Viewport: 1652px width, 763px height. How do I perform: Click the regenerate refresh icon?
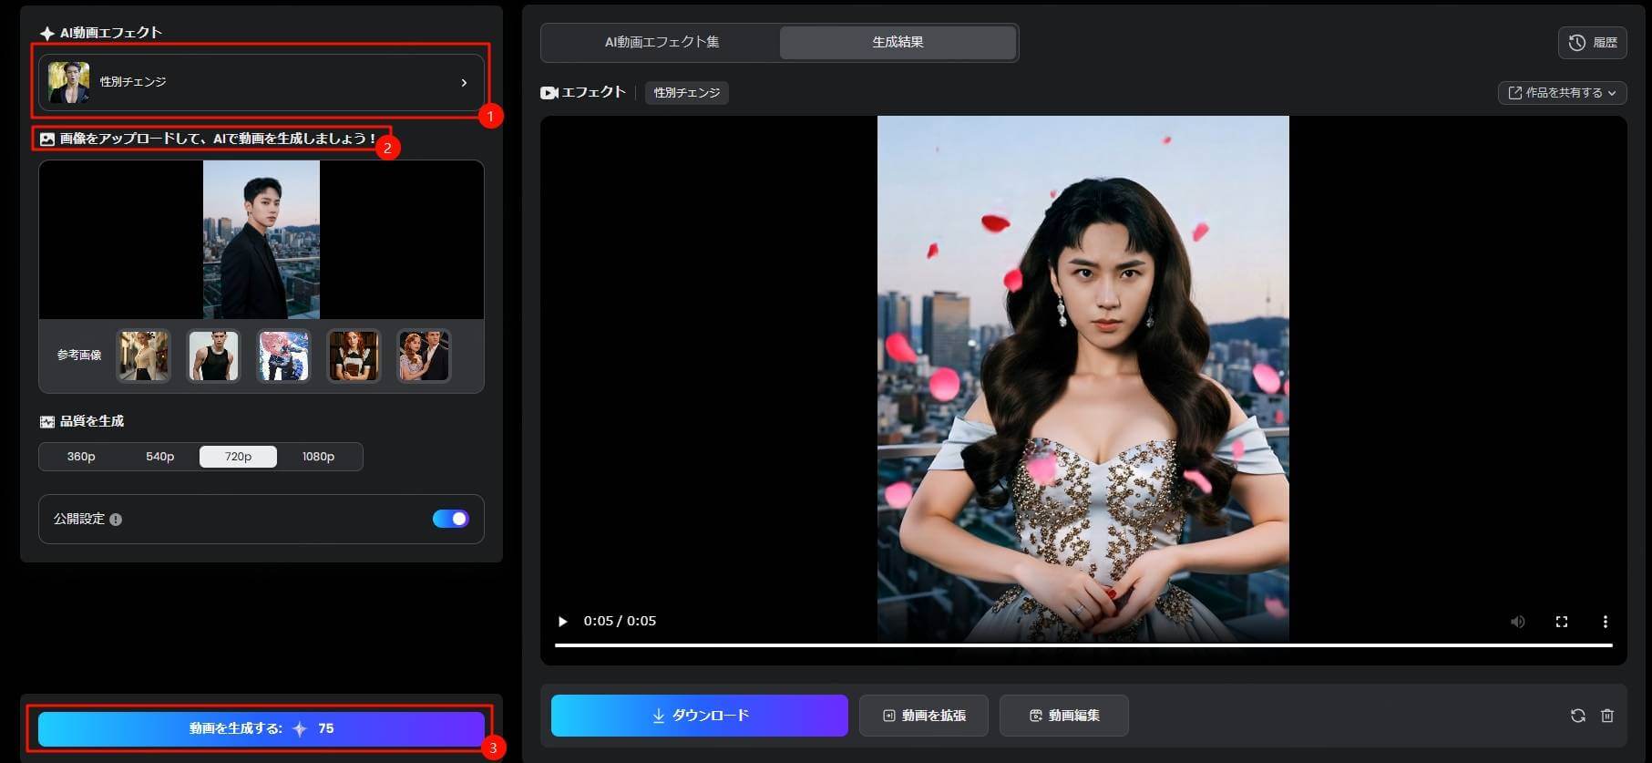[1577, 716]
